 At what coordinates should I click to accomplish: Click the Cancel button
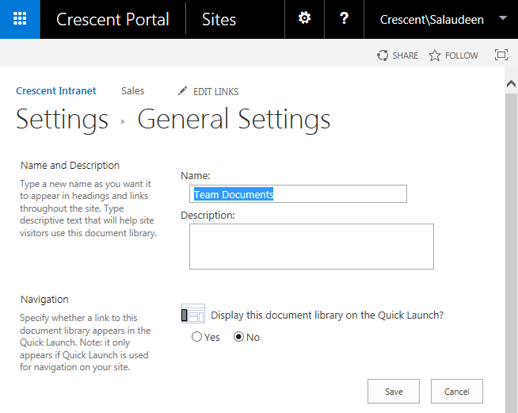tap(456, 392)
